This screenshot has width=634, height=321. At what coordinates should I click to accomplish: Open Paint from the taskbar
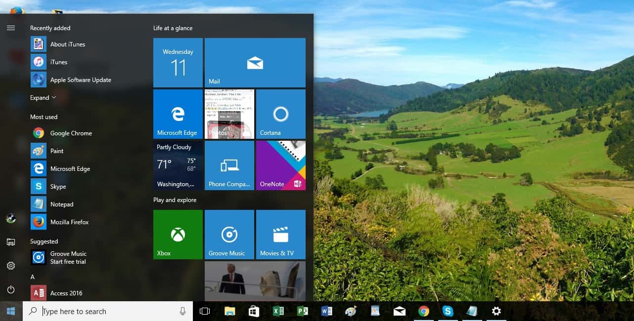[x=351, y=311]
